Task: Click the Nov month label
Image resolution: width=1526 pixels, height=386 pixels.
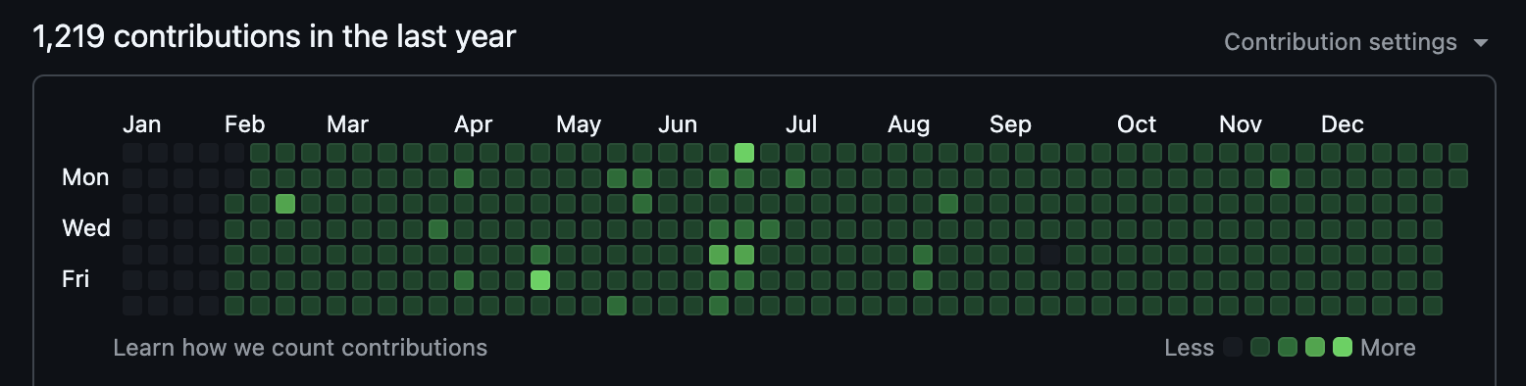Action: coord(1241,124)
